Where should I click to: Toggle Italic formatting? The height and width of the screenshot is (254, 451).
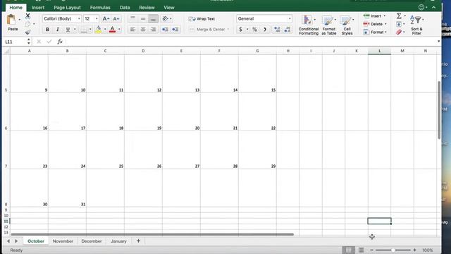tap(58, 30)
